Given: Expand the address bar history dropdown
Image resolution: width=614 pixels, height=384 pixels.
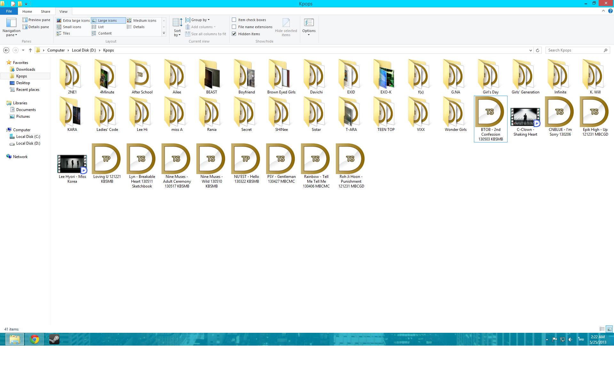Looking at the screenshot, I should click(x=531, y=50).
